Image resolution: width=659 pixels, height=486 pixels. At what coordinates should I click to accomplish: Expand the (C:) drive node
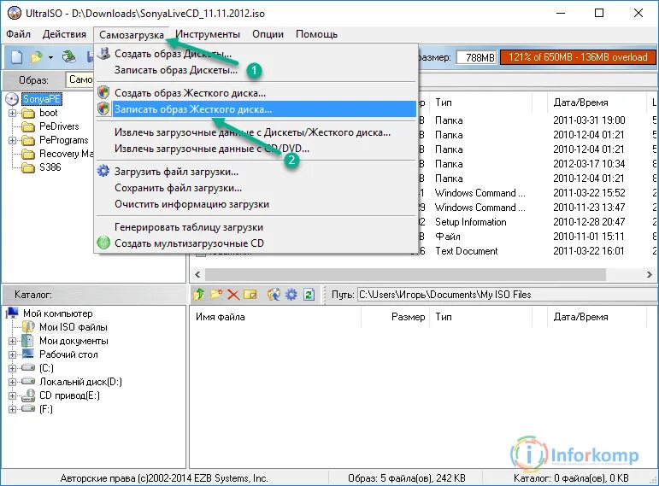[12, 368]
